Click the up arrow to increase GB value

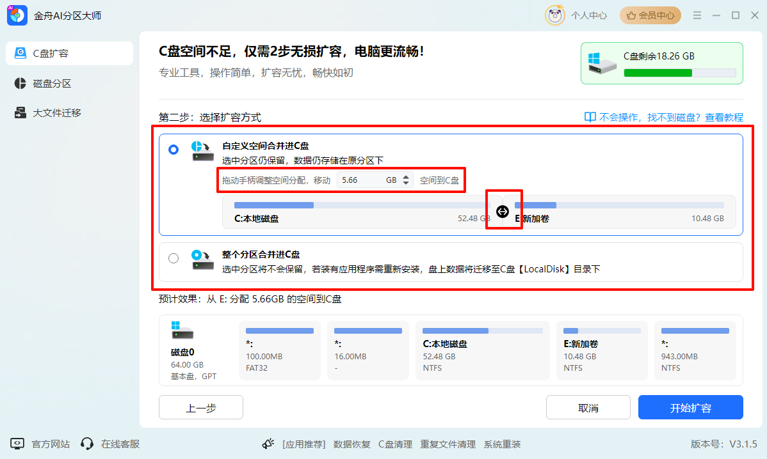click(x=405, y=177)
